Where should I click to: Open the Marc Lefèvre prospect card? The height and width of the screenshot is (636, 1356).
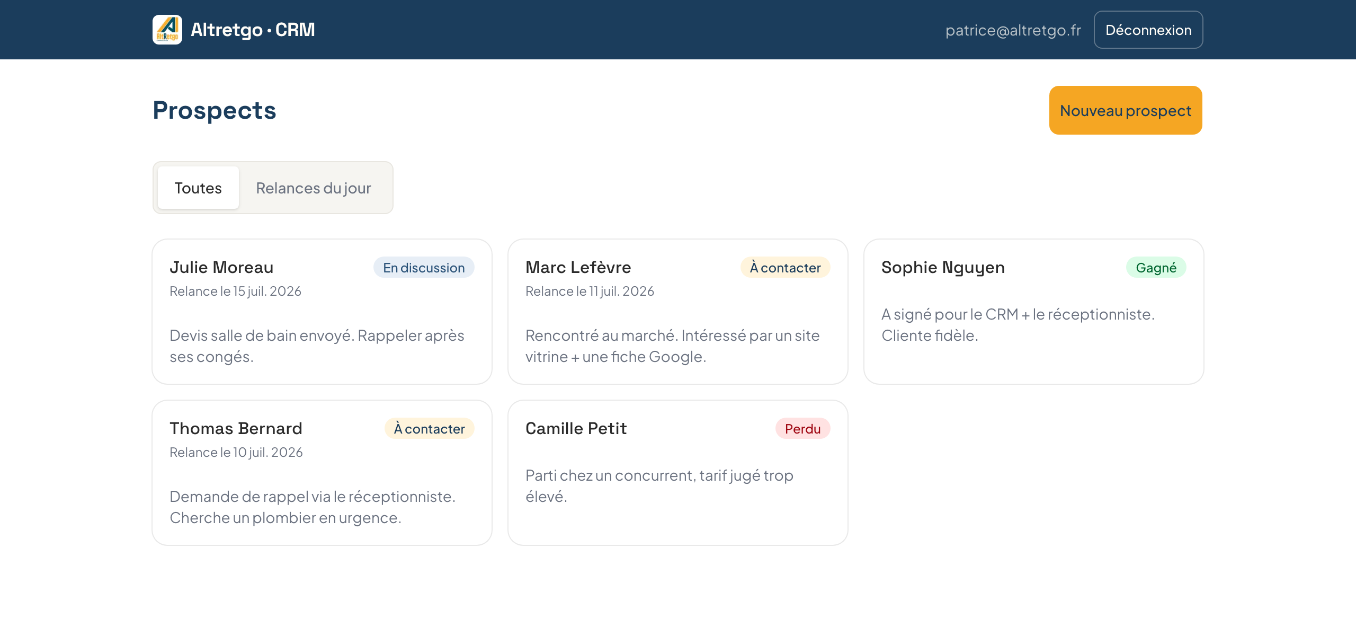click(678, 312)
